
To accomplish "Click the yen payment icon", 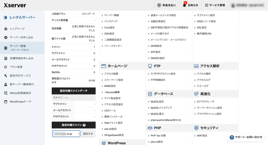I will coord(159,5).
